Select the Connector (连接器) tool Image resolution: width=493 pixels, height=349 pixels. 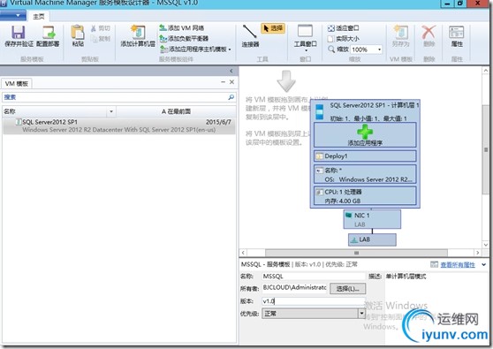click(x=250, y=36)
